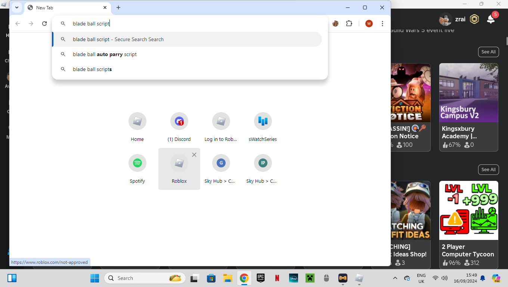The height and width of the screenshot is (287, 508).
Task: Expand hidden system tray icons chevron
Action: [395, 278]
